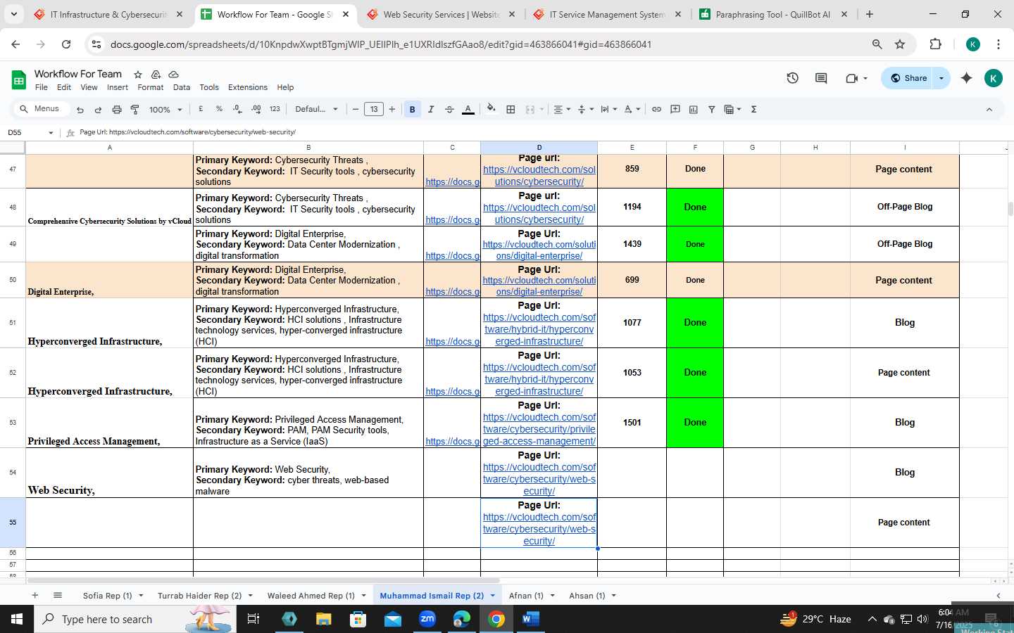Viewport: 1014px width, 633px height.
Task: Decrease font size with minus button
Action: (x=356, y=109)
